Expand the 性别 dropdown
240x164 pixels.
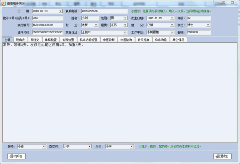click(x=125, y=18)
